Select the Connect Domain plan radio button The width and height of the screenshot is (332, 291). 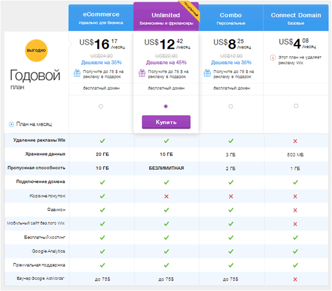coord(296,106)
